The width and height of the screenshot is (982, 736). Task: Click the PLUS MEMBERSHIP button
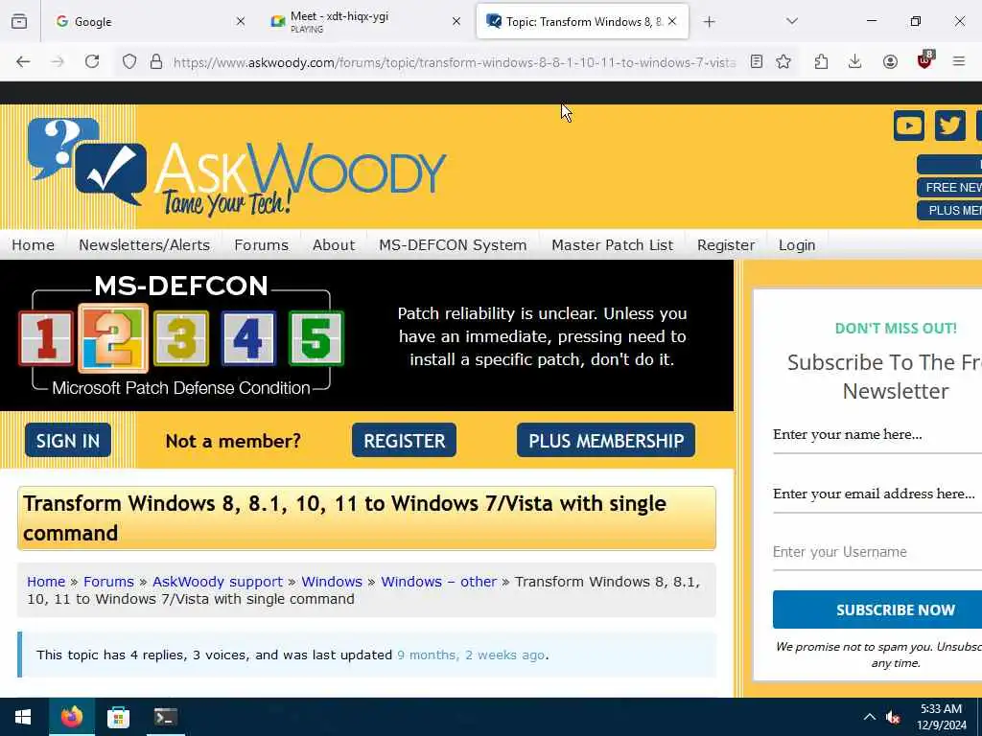[606, 441]
